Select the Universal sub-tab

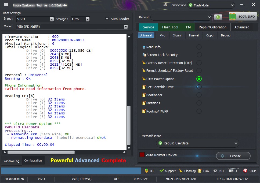pyautogui.click(x=146, y=35)
